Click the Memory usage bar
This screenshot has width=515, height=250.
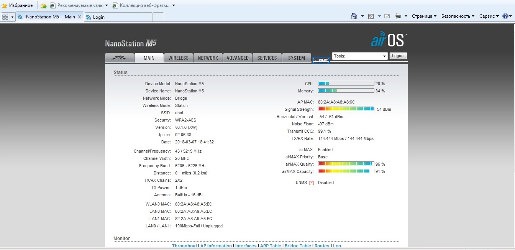coord(346,91)
